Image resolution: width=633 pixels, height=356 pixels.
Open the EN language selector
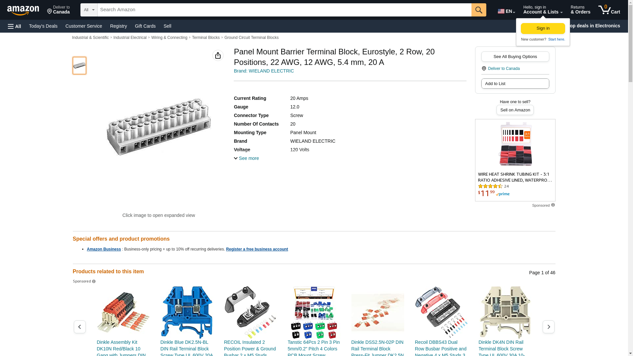[x=506, y=11]
